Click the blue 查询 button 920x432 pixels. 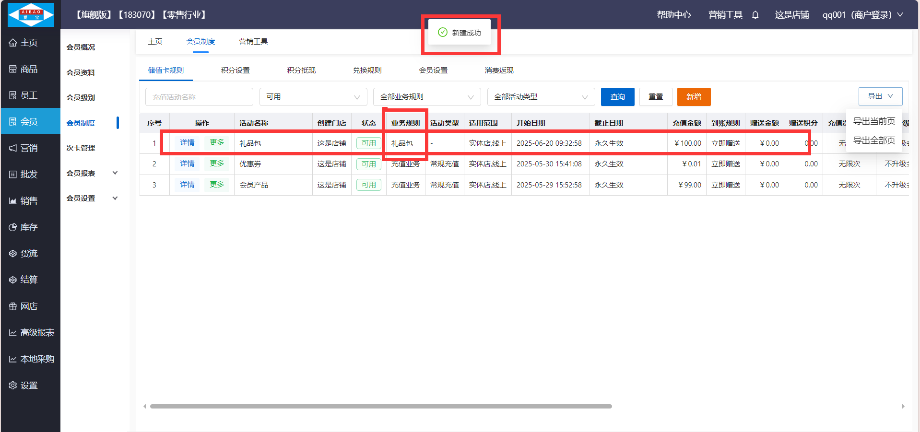point(617,97)
